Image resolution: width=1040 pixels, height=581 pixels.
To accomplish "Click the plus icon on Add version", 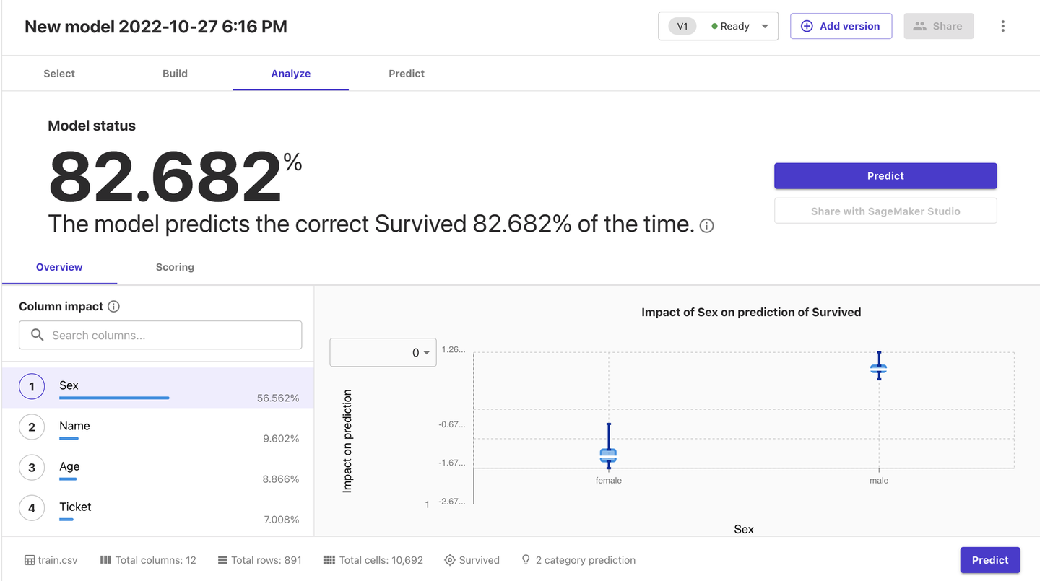I will [807, 27].
